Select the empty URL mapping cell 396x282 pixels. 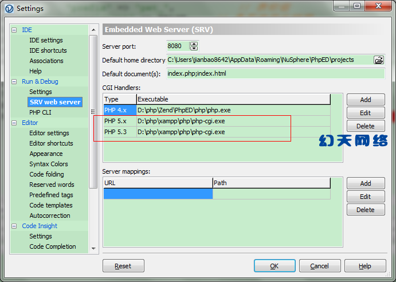tap(158, 194)
